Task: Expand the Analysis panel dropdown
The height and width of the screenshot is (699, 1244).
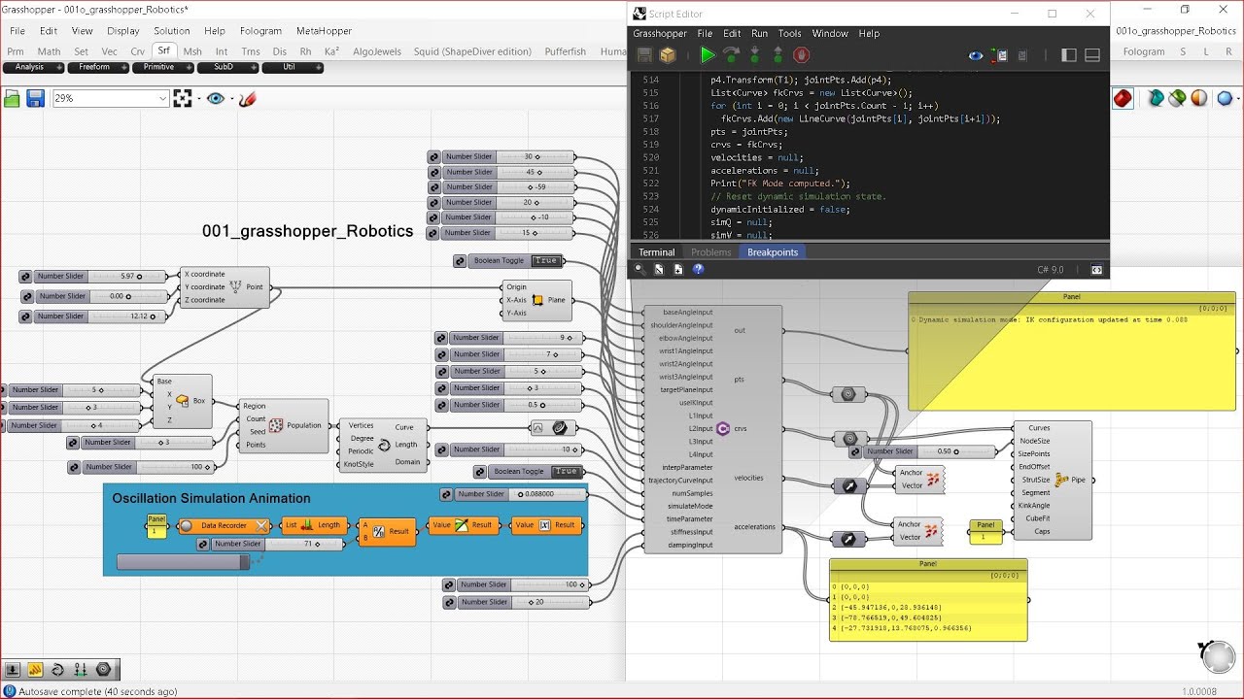Action: click(59, 68)
